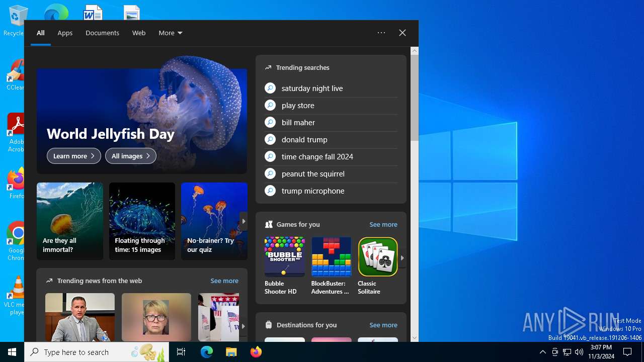Search for time change fall 2024
644x362 pixels.
tap(317, 156)
